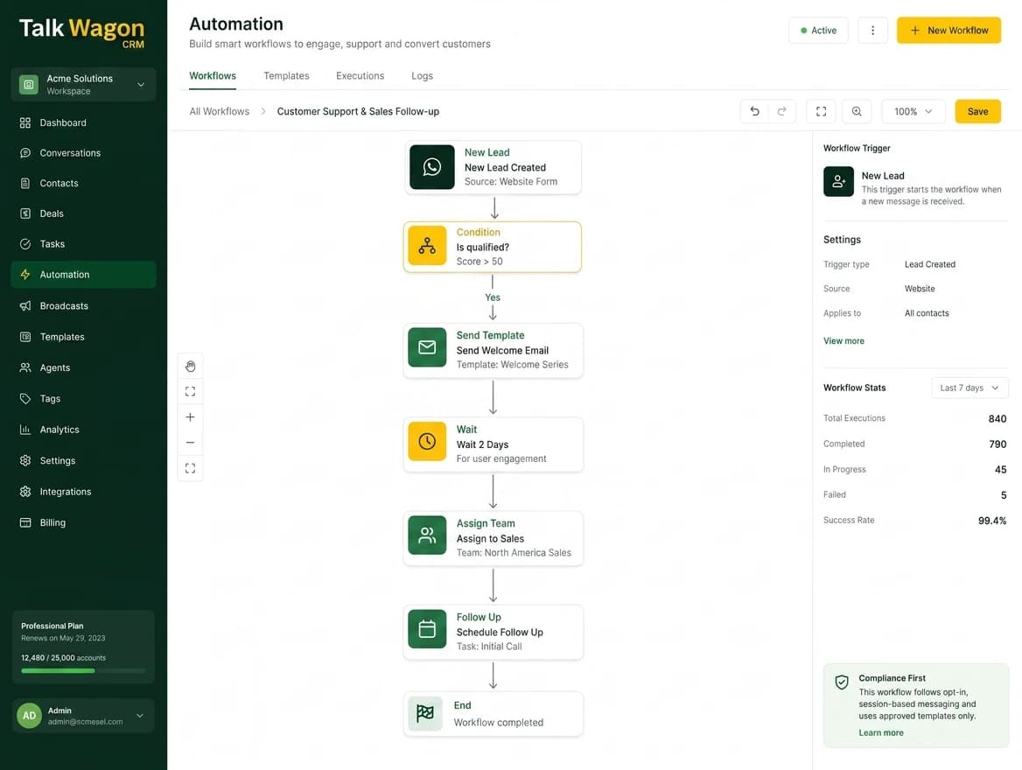
Task: Click the accounts usage progress bar
Action: 83,671
